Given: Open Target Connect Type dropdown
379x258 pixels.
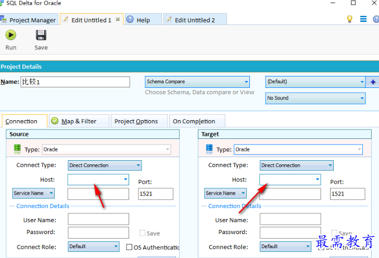Looking at the screenshot, I should tap(297, 165).
